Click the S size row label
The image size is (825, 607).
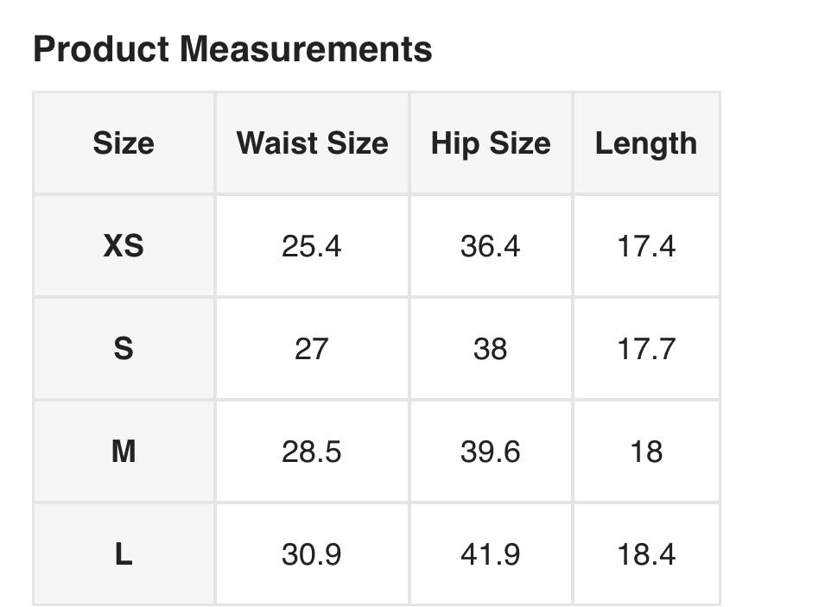coord(124,349)
